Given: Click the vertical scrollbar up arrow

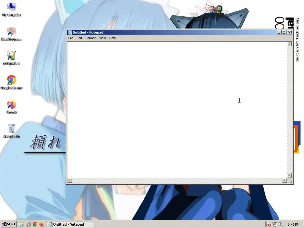Looking at the screenshot, I should [x=289, y=44].
